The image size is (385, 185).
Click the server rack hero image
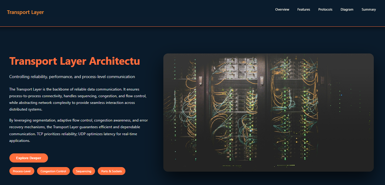pos(268,112)
